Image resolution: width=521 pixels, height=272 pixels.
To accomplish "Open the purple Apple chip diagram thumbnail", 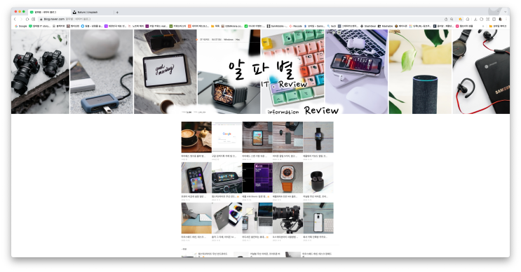I will 257,178.
